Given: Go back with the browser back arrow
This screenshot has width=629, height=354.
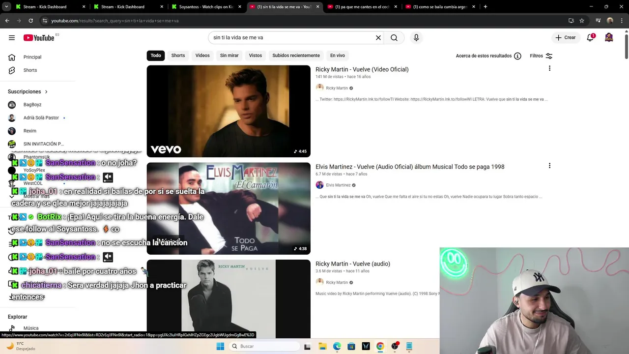Looking at the screenshot, I should click(7, 21).
